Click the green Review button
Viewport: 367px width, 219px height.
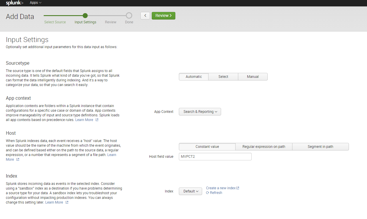pos(163,16)
